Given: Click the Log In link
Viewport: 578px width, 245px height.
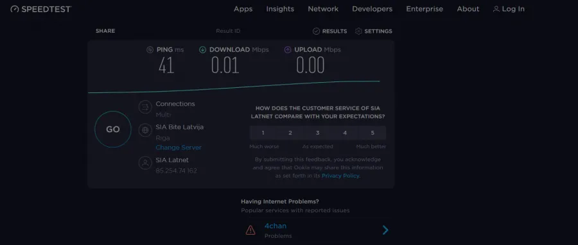Looking at the screenshot, I should coord(513,9).
